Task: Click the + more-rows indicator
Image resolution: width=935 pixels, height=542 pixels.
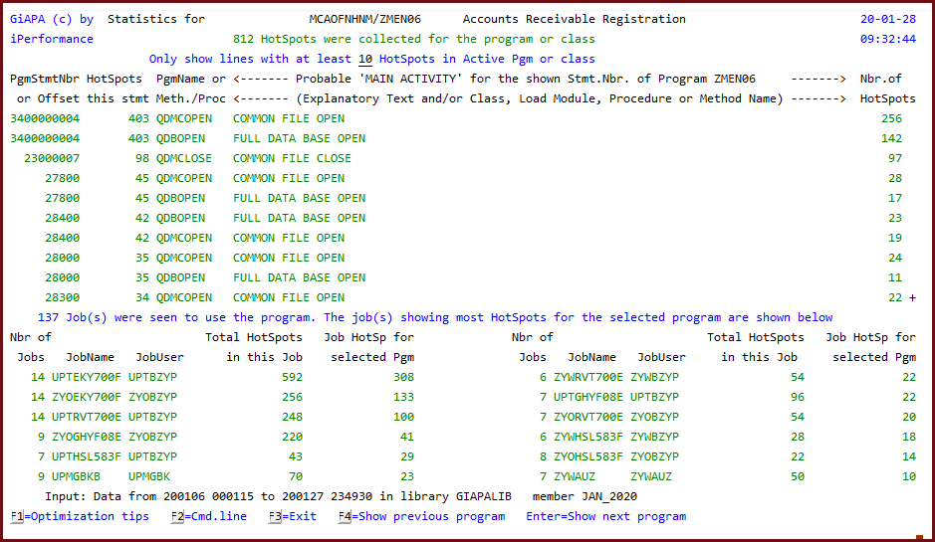Action: [x=910, y=297]
